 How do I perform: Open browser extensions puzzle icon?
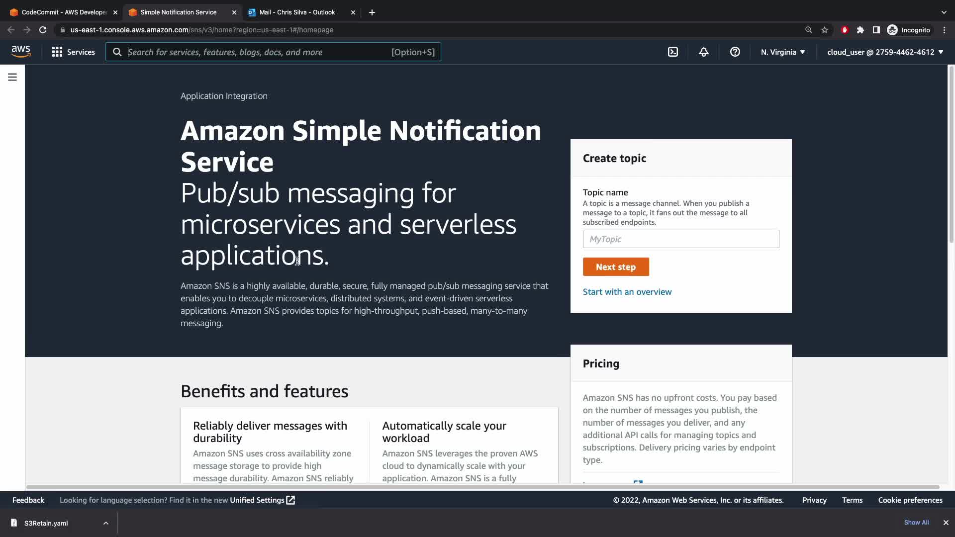tap(860, 30)
